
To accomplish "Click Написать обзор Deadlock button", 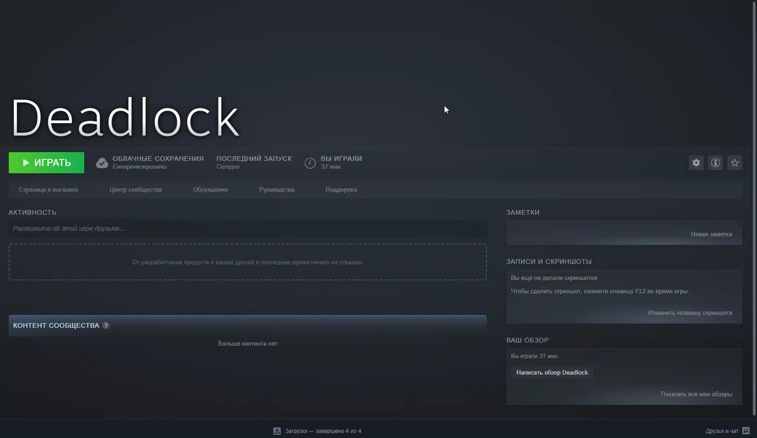I will click(x=552, y=372).
